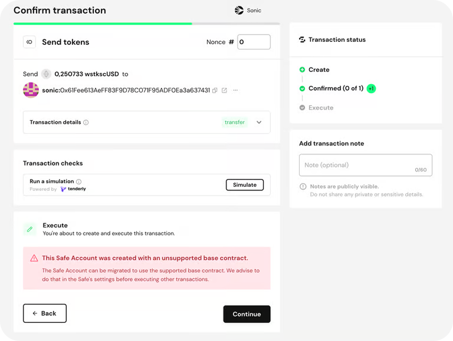Expand the Transaction details chevron

point(259,123)
